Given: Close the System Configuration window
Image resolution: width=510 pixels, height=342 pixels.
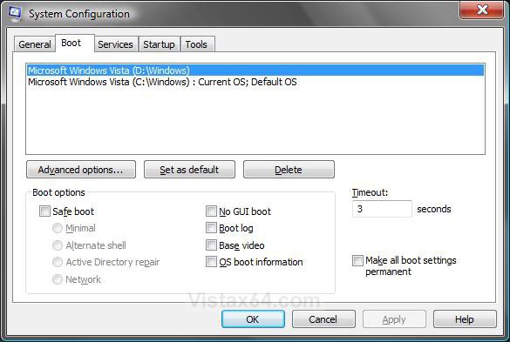Looking at the screenshot, I should [482, 10].
